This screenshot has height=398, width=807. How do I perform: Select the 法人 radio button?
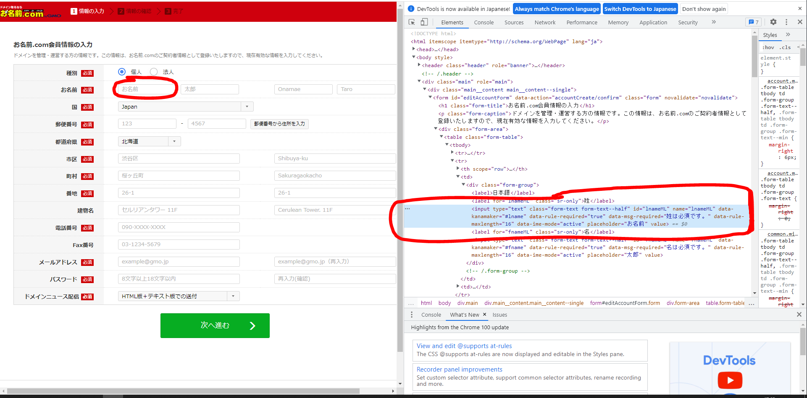pyautogui.click(x=154, y=72)
